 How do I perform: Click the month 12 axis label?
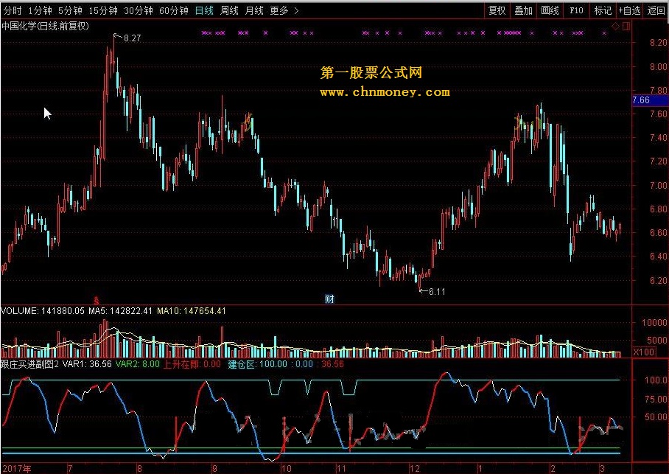coord(415,468)
